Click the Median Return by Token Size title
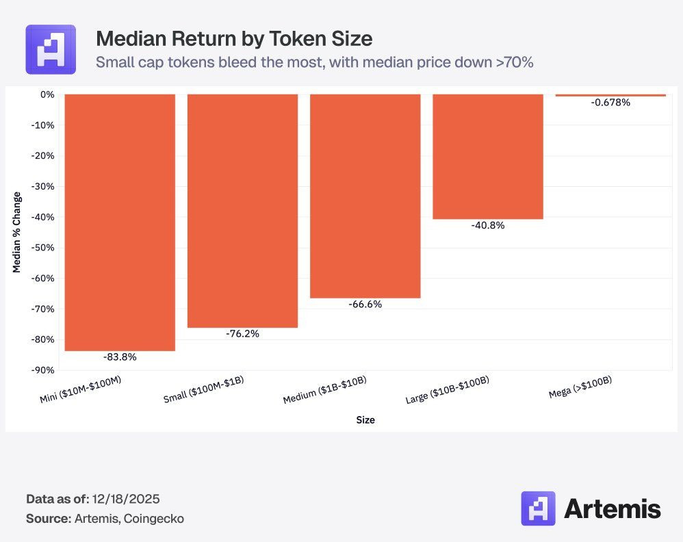This screenshot has width=683, height=542. [234, 38]
